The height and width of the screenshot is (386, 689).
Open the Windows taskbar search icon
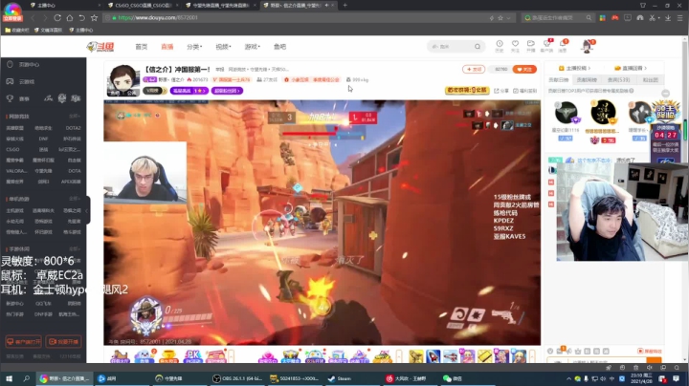[x=27, y=378]
